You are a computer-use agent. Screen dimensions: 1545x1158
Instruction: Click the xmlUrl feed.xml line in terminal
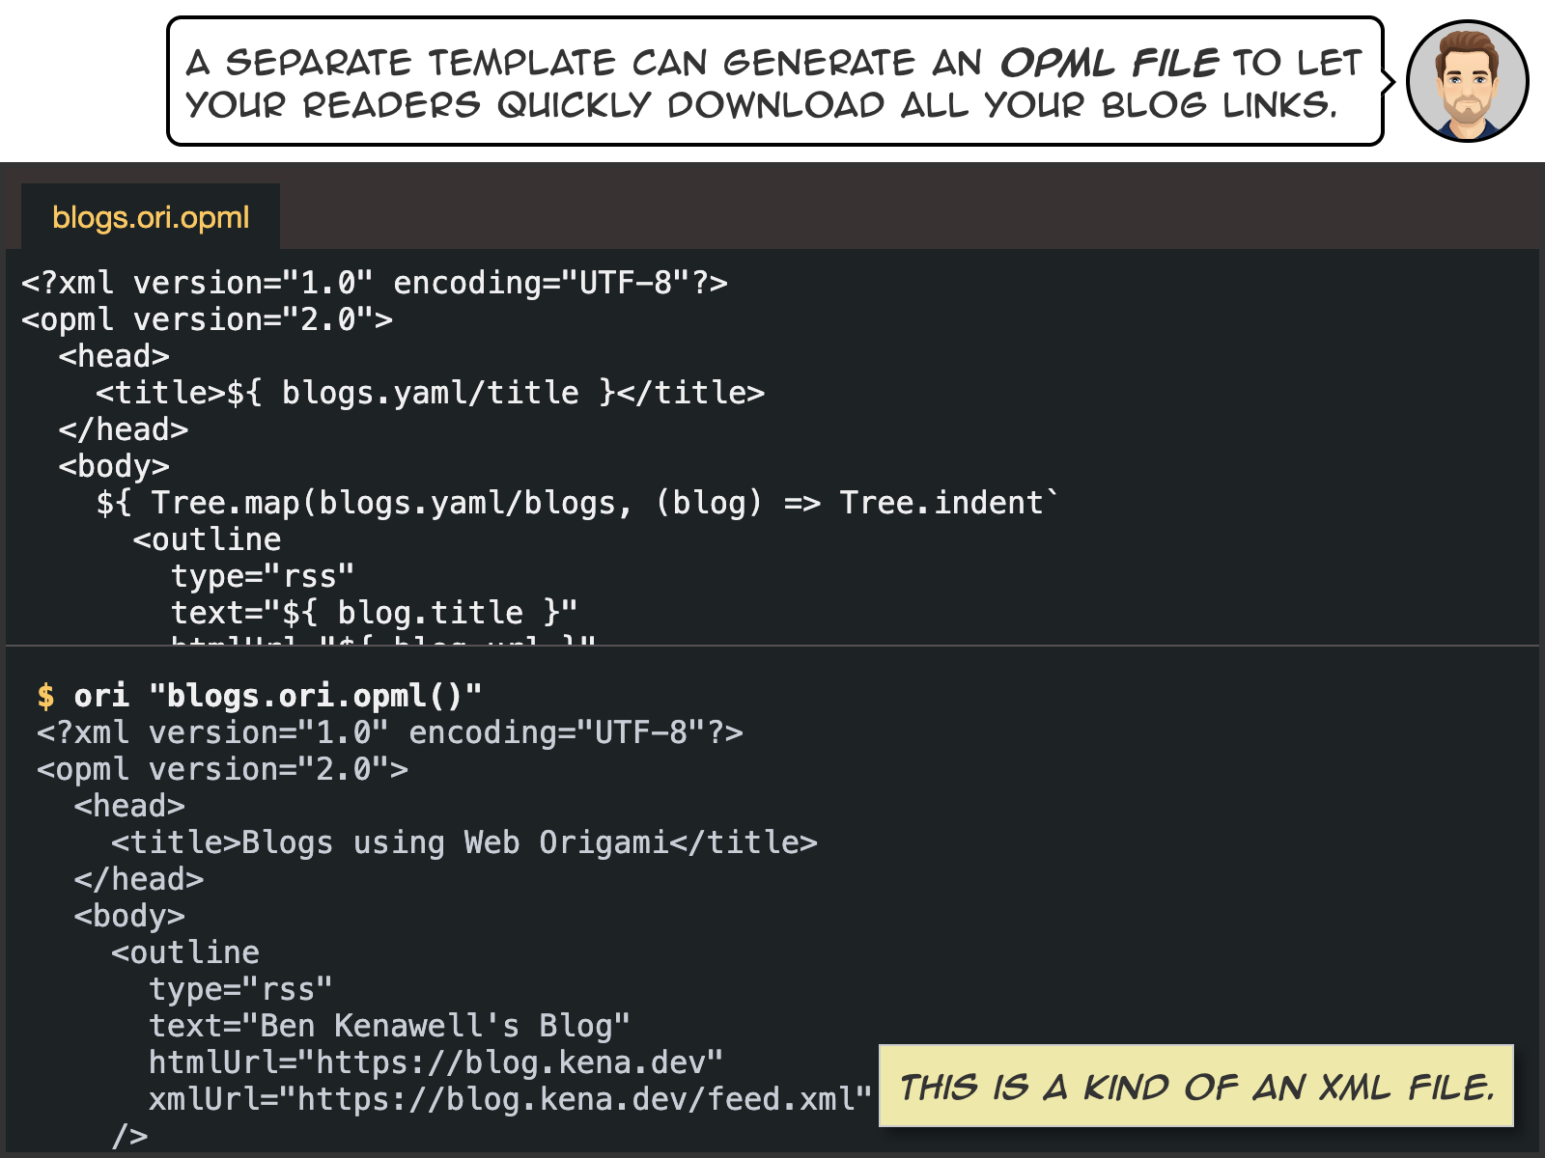[x=511, y=1099]
